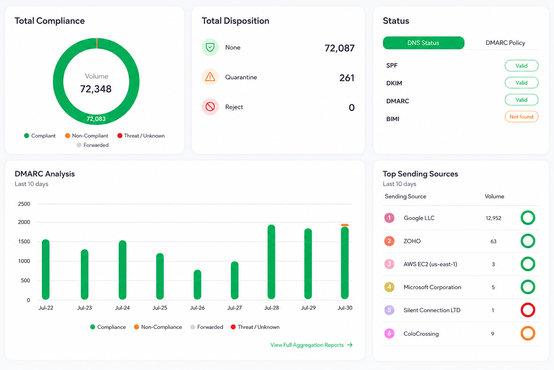Select the DNS Status tab
Image resolution: width=554 pixels, height=370 pixels.
(423, 43)
